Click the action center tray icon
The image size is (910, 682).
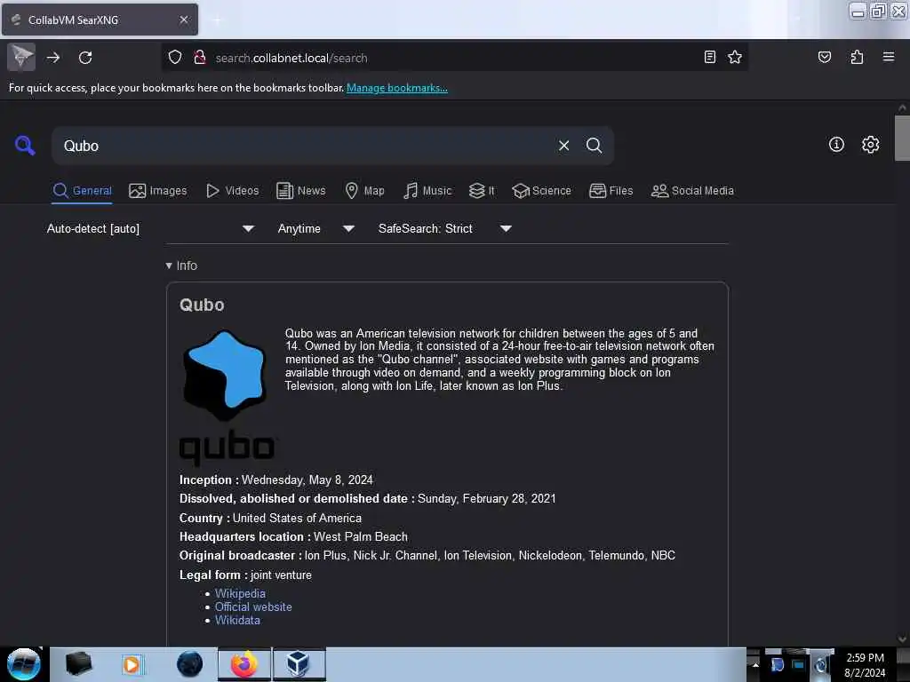(777, 664)
